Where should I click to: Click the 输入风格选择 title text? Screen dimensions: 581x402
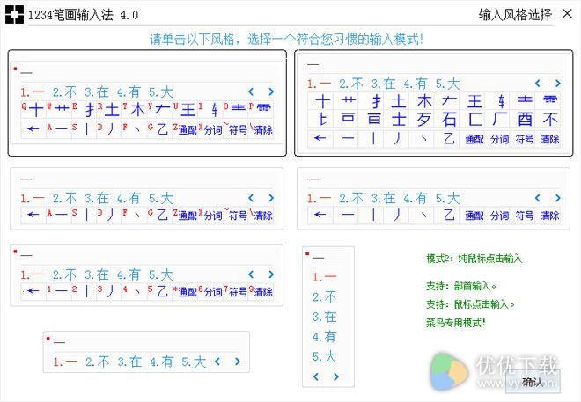pos(515,15)
